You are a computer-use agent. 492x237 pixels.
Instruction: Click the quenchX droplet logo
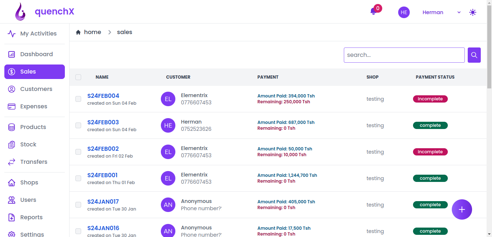point(21,12)
